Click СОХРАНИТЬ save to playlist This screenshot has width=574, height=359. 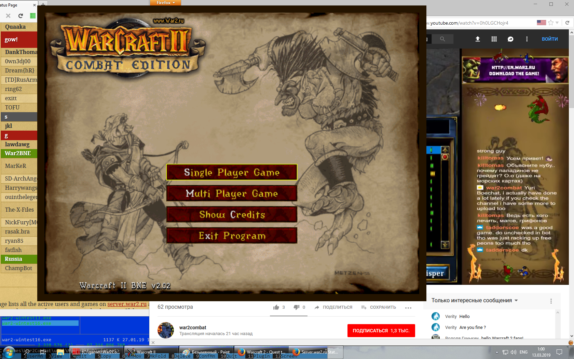[x=379, y=307]
